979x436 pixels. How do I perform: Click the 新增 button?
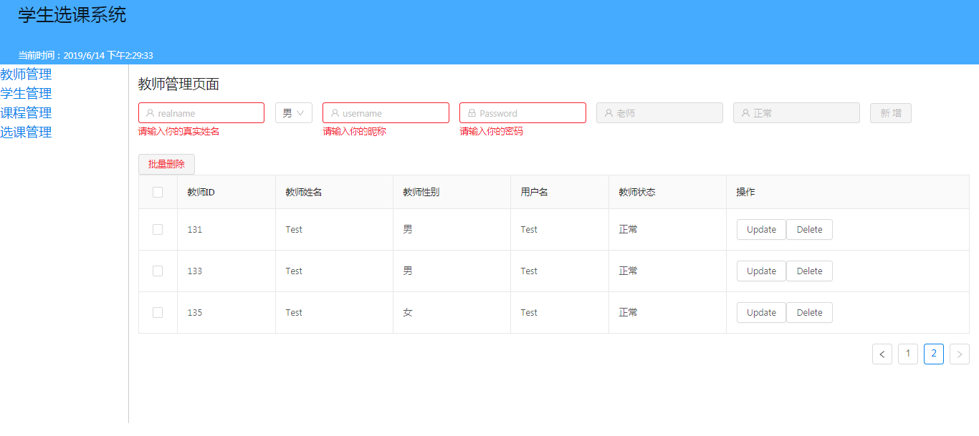pyautogui.click(x=891, y=113)
